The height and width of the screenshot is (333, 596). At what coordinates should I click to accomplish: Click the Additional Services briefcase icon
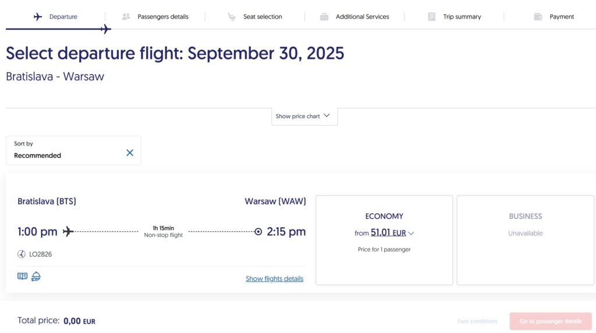coord(324,17)
